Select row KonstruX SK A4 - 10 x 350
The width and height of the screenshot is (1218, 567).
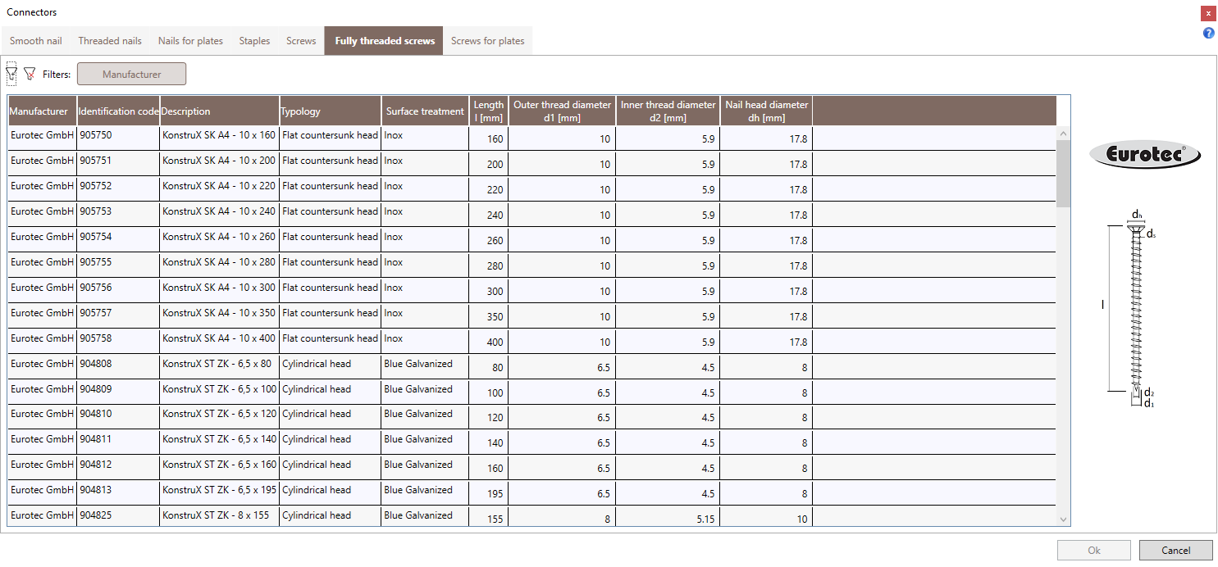tap(531, 315)
